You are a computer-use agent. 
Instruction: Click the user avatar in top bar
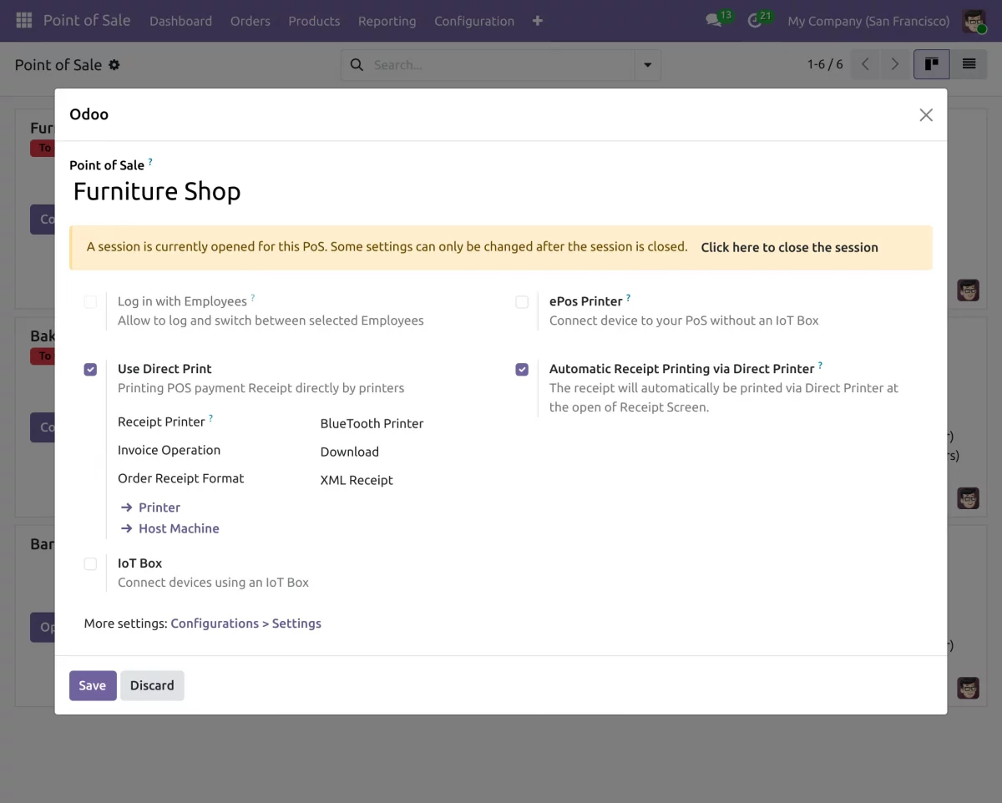pyautogui.click(x=974, y=21)
